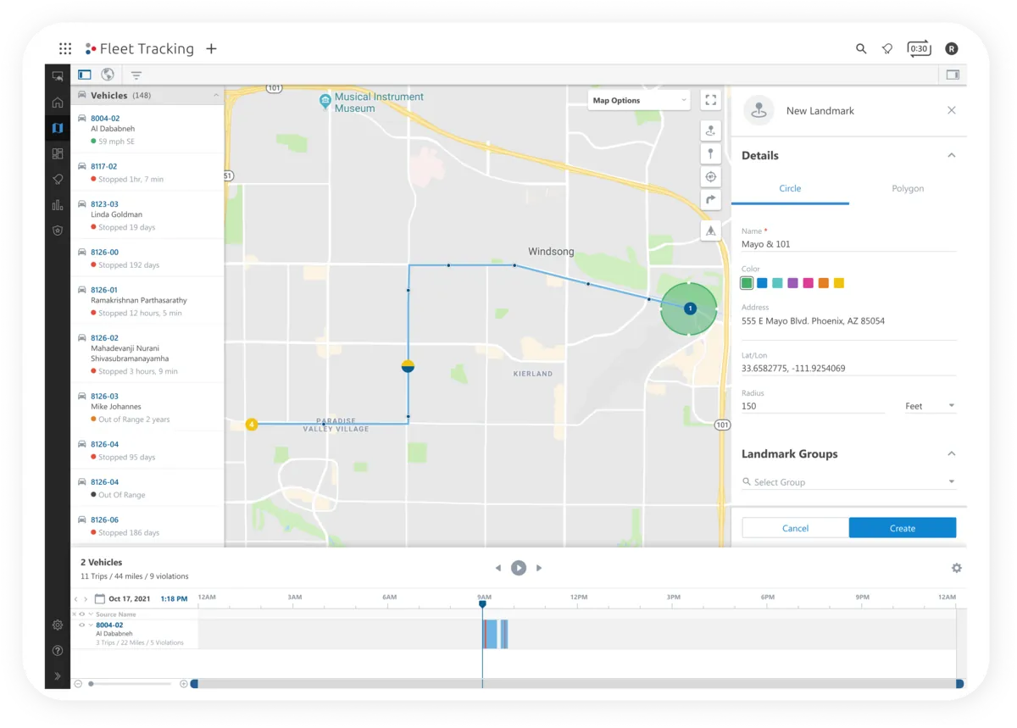The width and height of the screenshot is (1017, 728).
Task: Open timeline settings gear
Action: click(957, 568)
